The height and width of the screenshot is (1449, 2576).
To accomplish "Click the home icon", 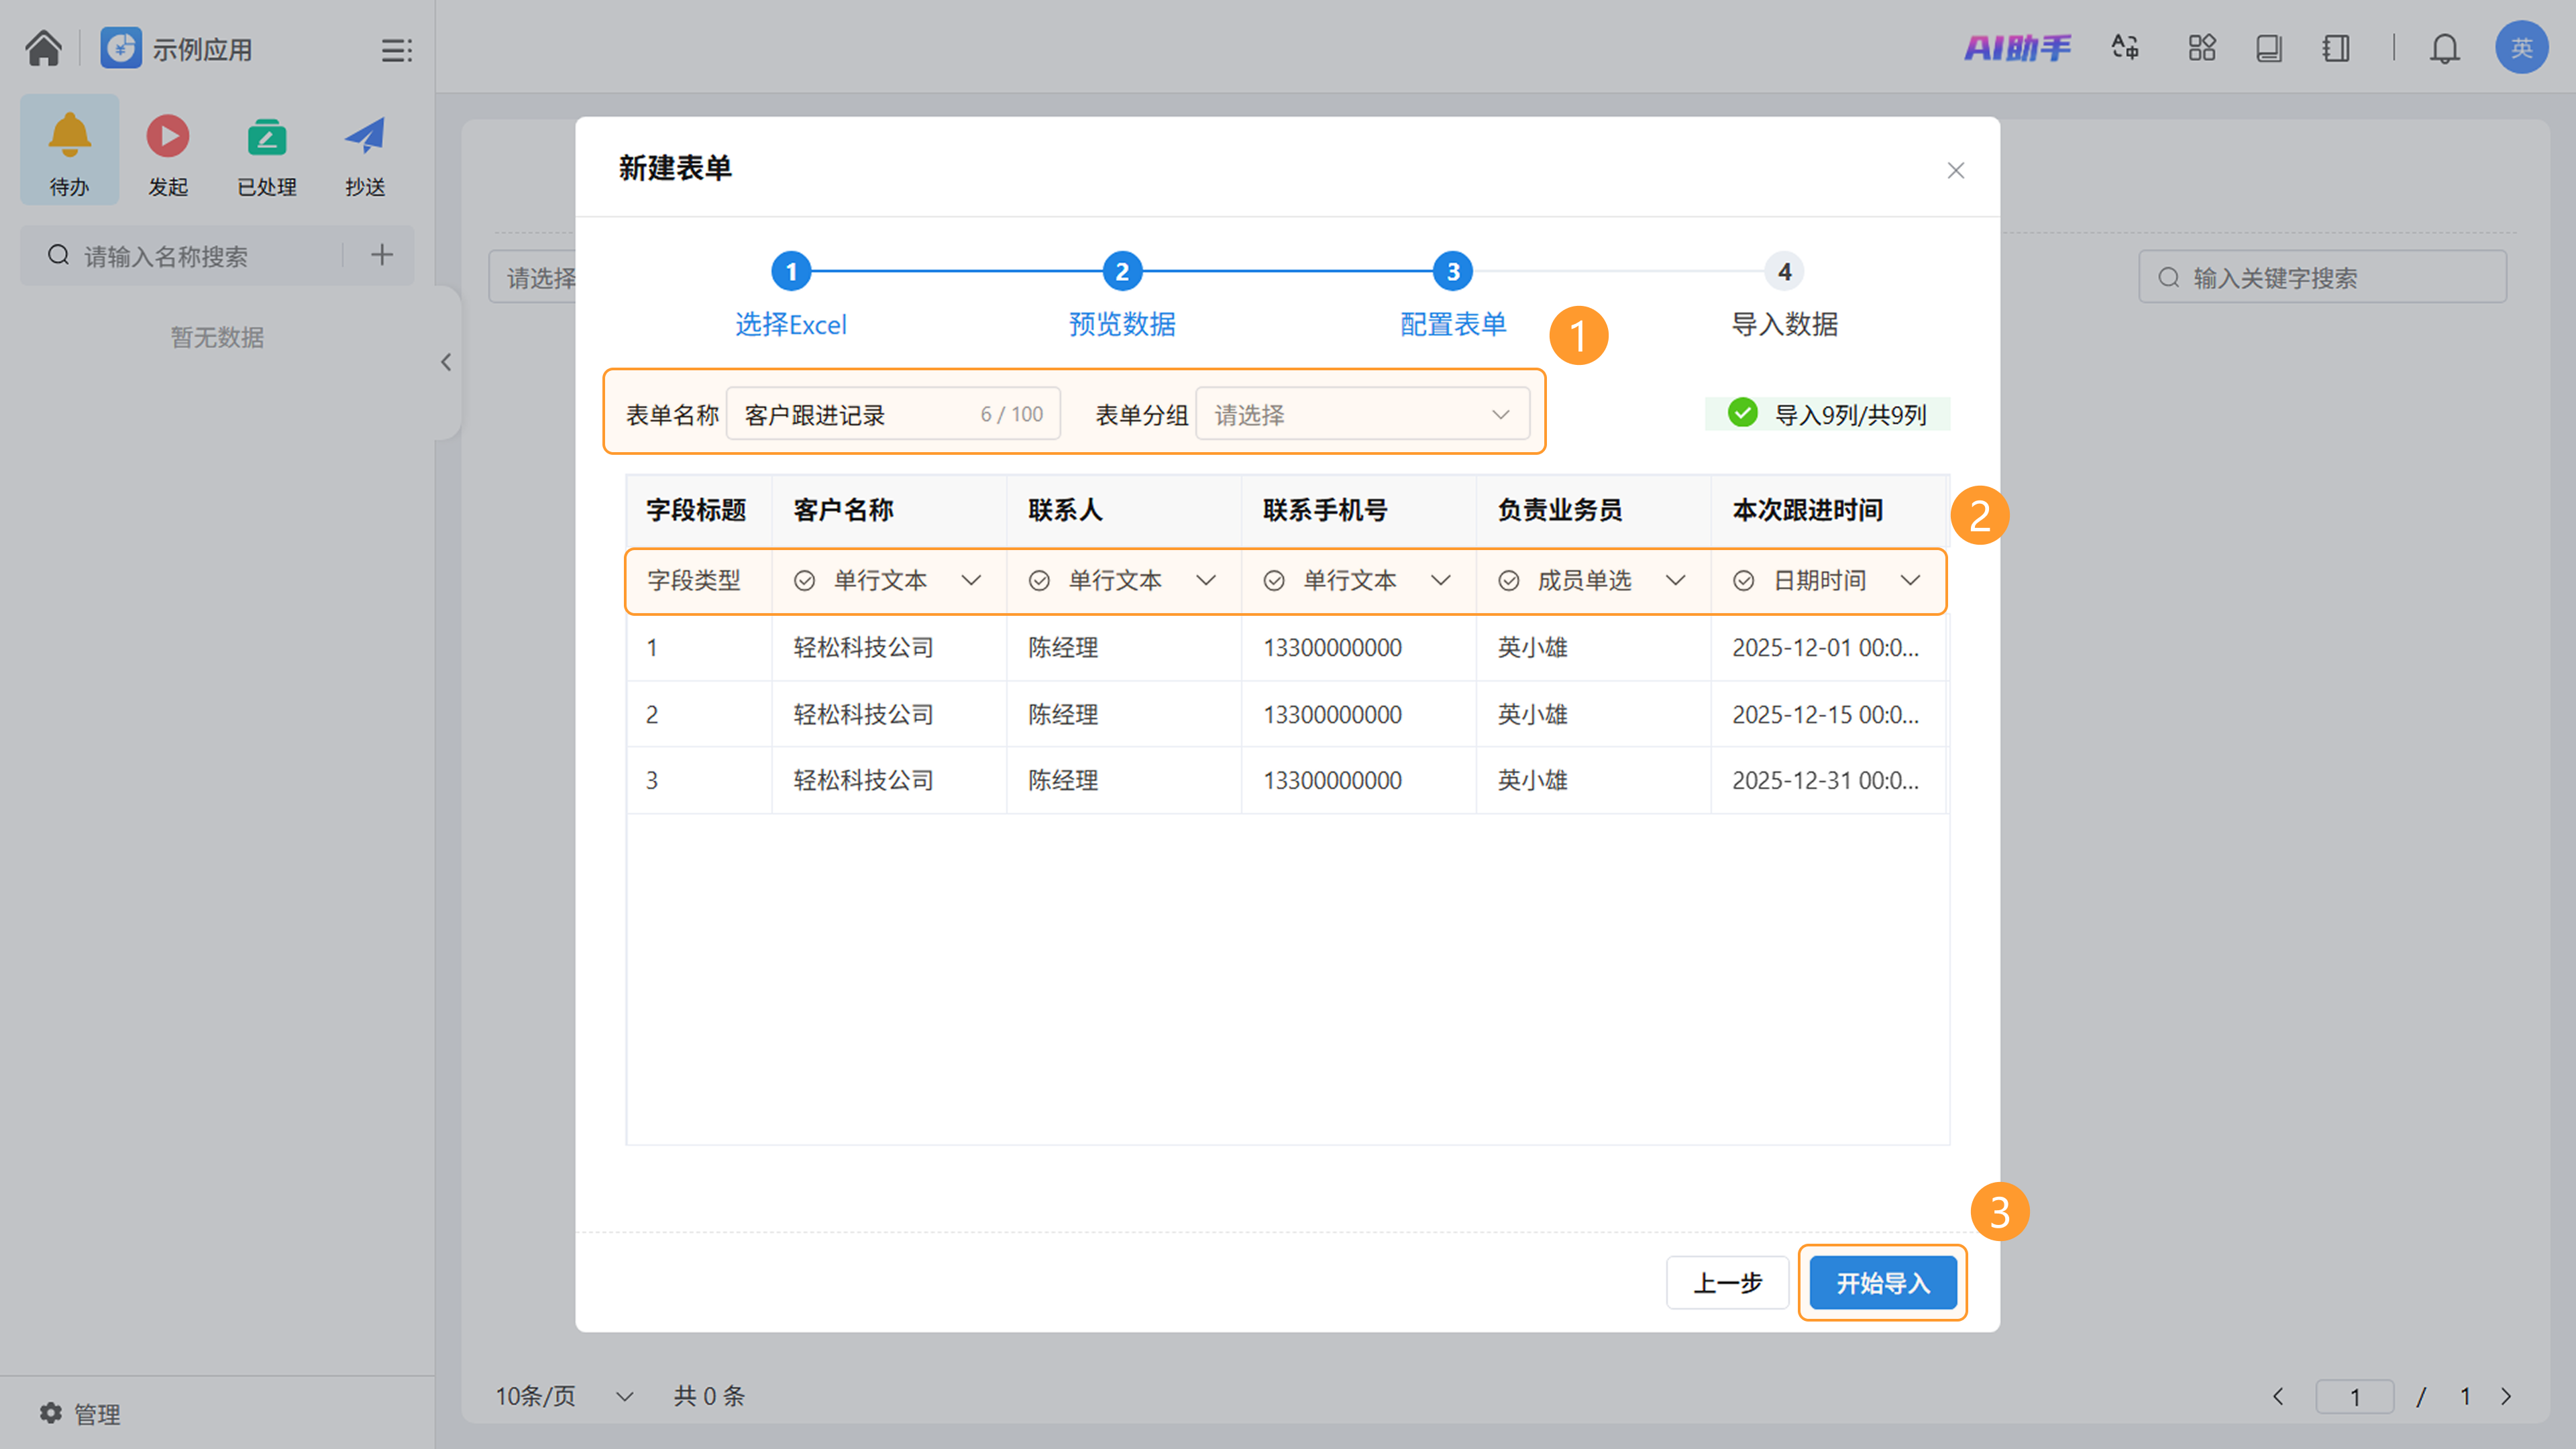I will 43,47.
